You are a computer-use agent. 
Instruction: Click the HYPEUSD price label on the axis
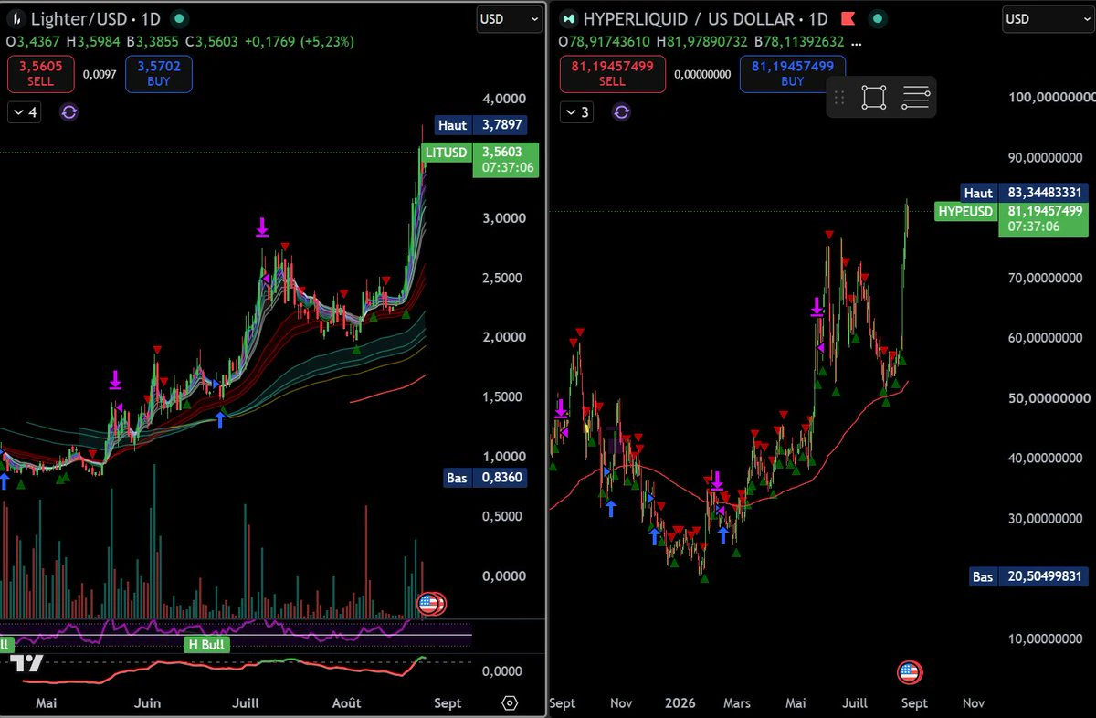pyautogui.click(x=1011, y=218)
